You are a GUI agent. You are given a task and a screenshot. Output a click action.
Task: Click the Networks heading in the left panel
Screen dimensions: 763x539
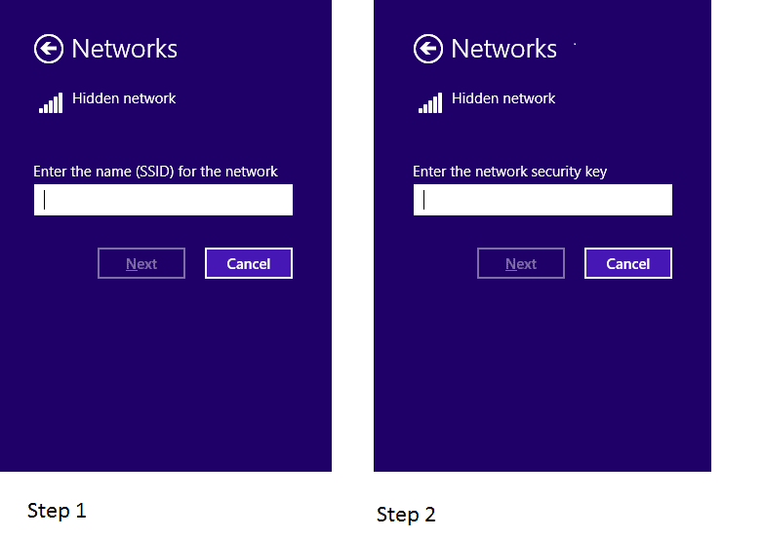pyautogui.click(x=125, y=49)
